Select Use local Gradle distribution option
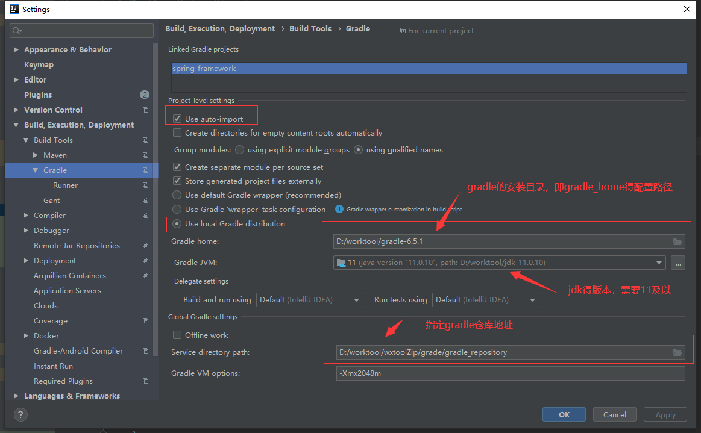The height and width of the screenshot is (433, 701). coord(177,224)
